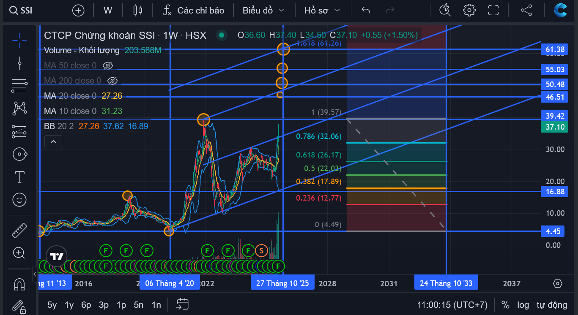Viewport: 578px width, 315px height.
Task: Click the 55.03 price label
Action: pos(555,69)
